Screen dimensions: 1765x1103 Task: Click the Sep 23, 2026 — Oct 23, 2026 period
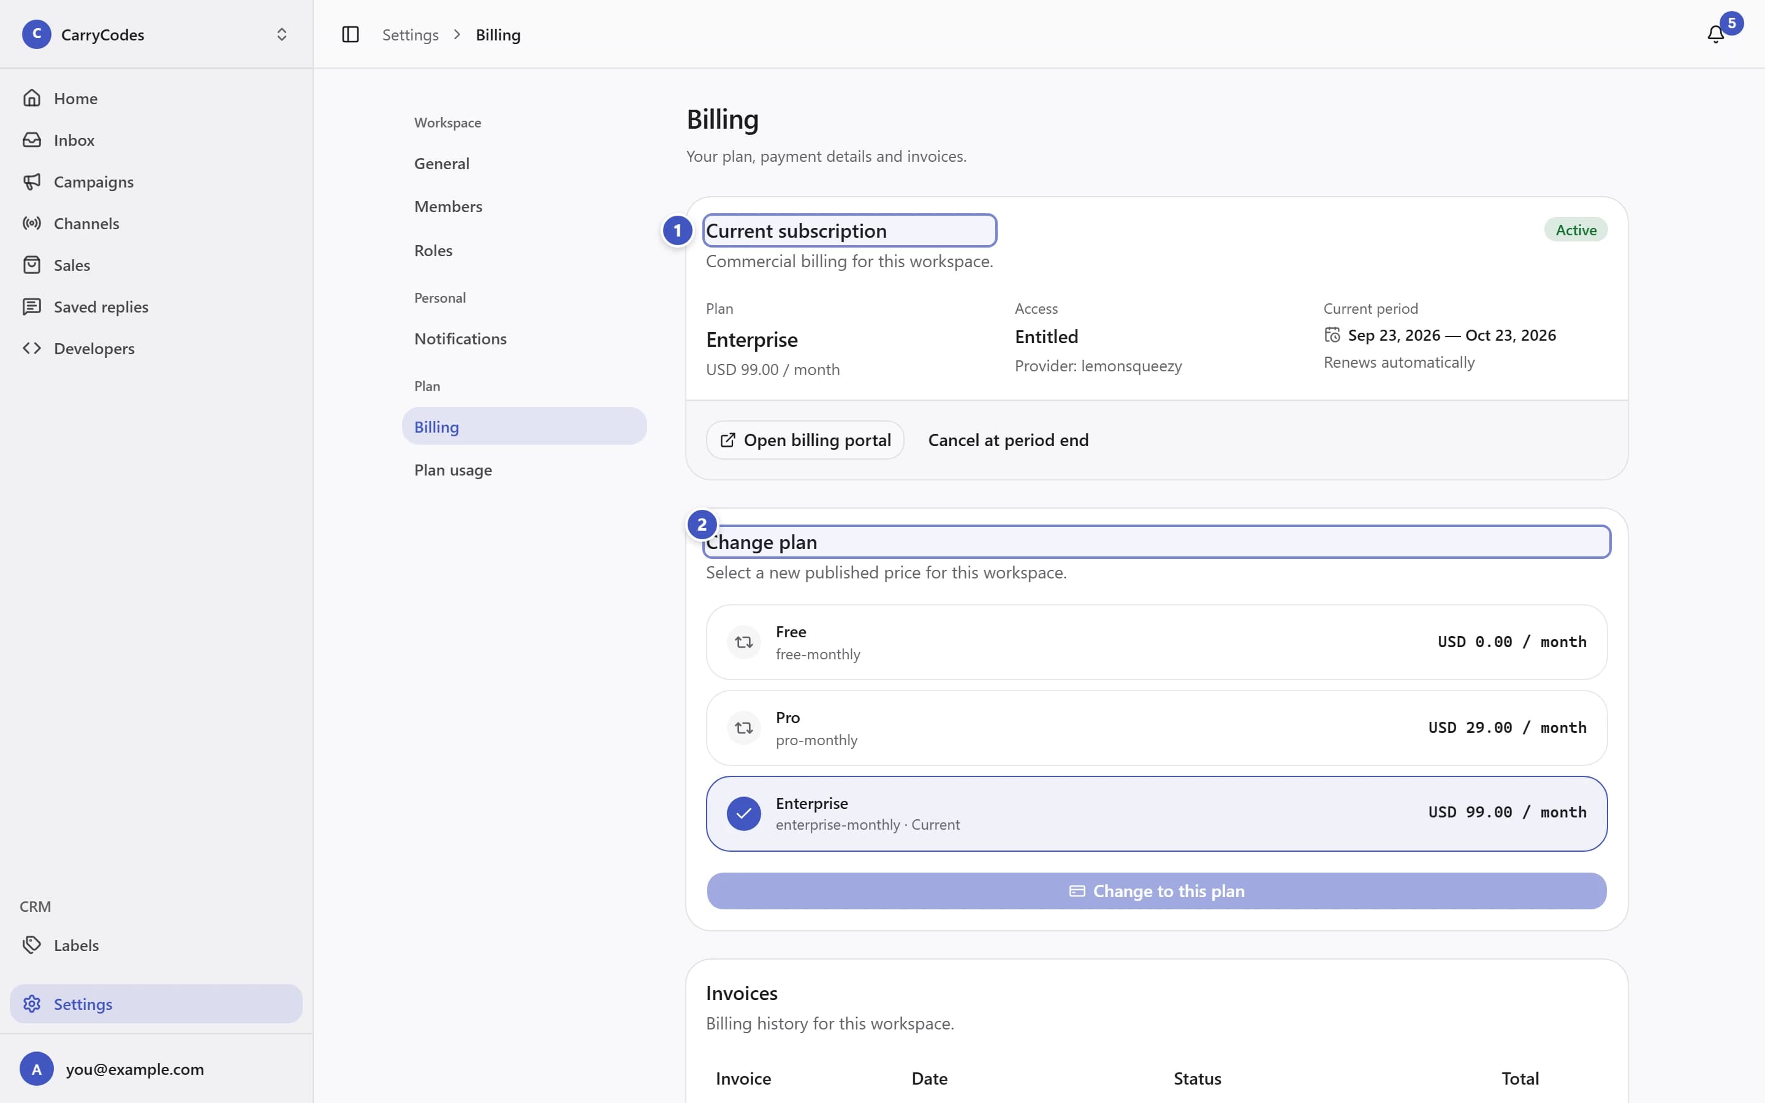[x=1451, y=335]
